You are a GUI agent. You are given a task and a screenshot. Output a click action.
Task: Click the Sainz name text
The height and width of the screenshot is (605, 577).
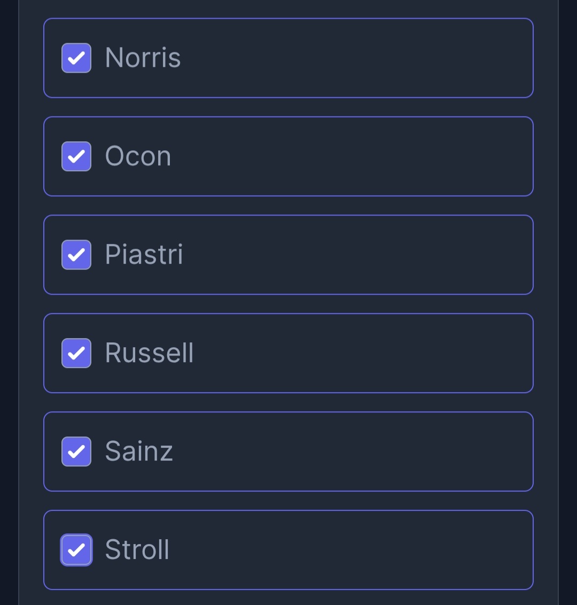coord(139,451)
